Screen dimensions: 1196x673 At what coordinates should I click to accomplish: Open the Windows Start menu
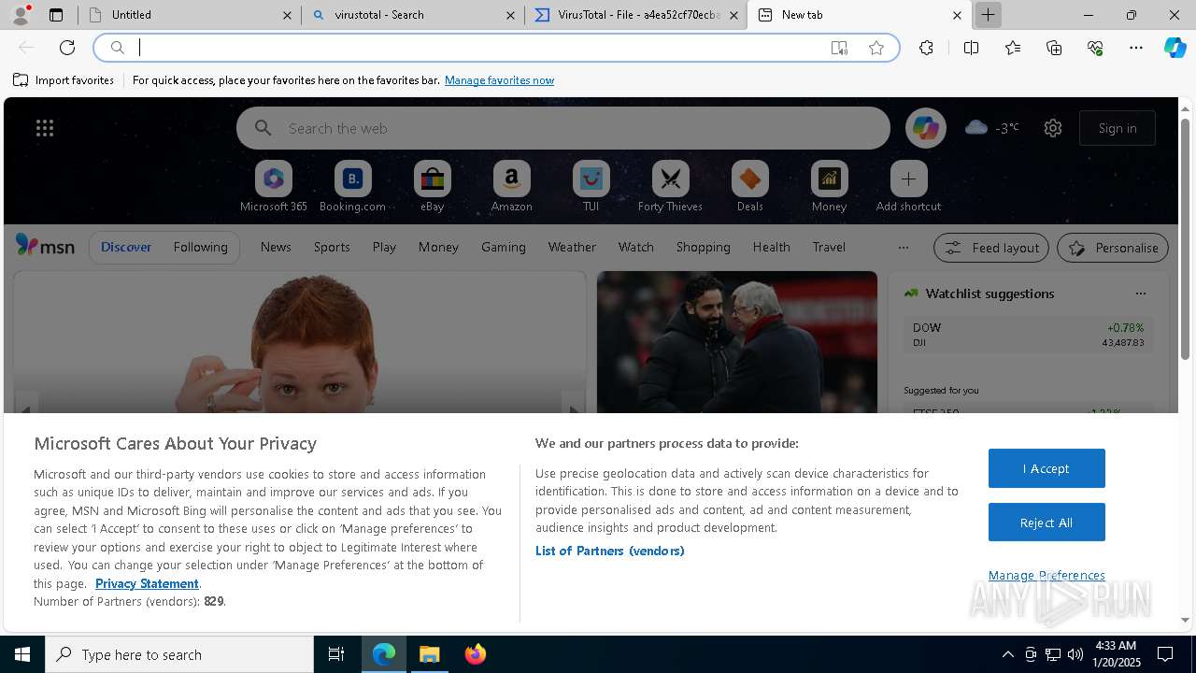22,654
